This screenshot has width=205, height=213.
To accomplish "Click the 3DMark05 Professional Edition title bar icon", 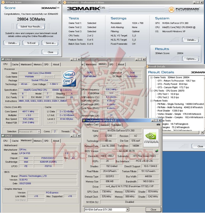I will [x=65, y=2].
